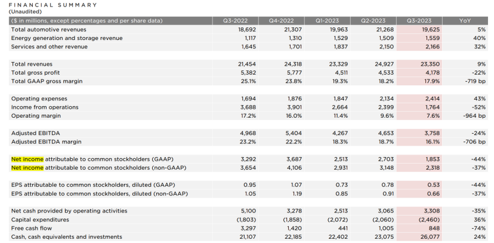Select the YoY column header
Image resolution: width=494 pixels, height=243 pixels.
465,20
